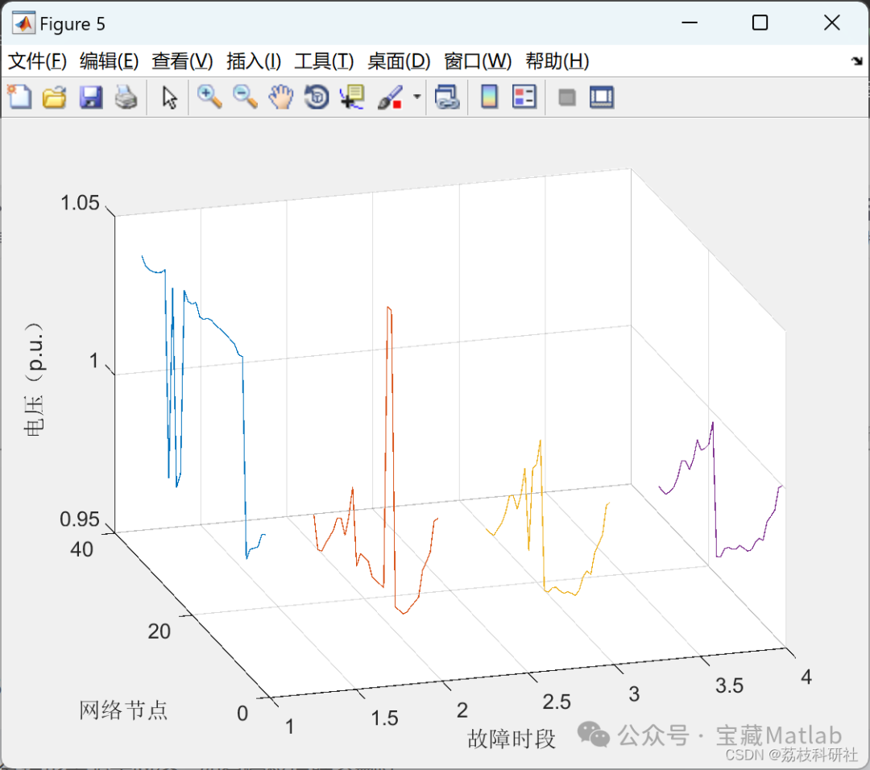The image size is (870, 770).
Task: Click the 电压 (p.u.) z-axis label
Action: 34,379
